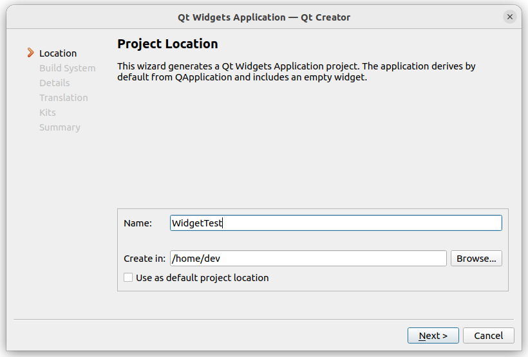Click the Create in path field
The width and height of the screenshot is (528, 357).
click(308, 259)
